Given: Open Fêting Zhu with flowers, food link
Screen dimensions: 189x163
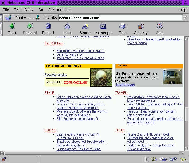Looking at the screenshot, I should (x=148, y=134).
